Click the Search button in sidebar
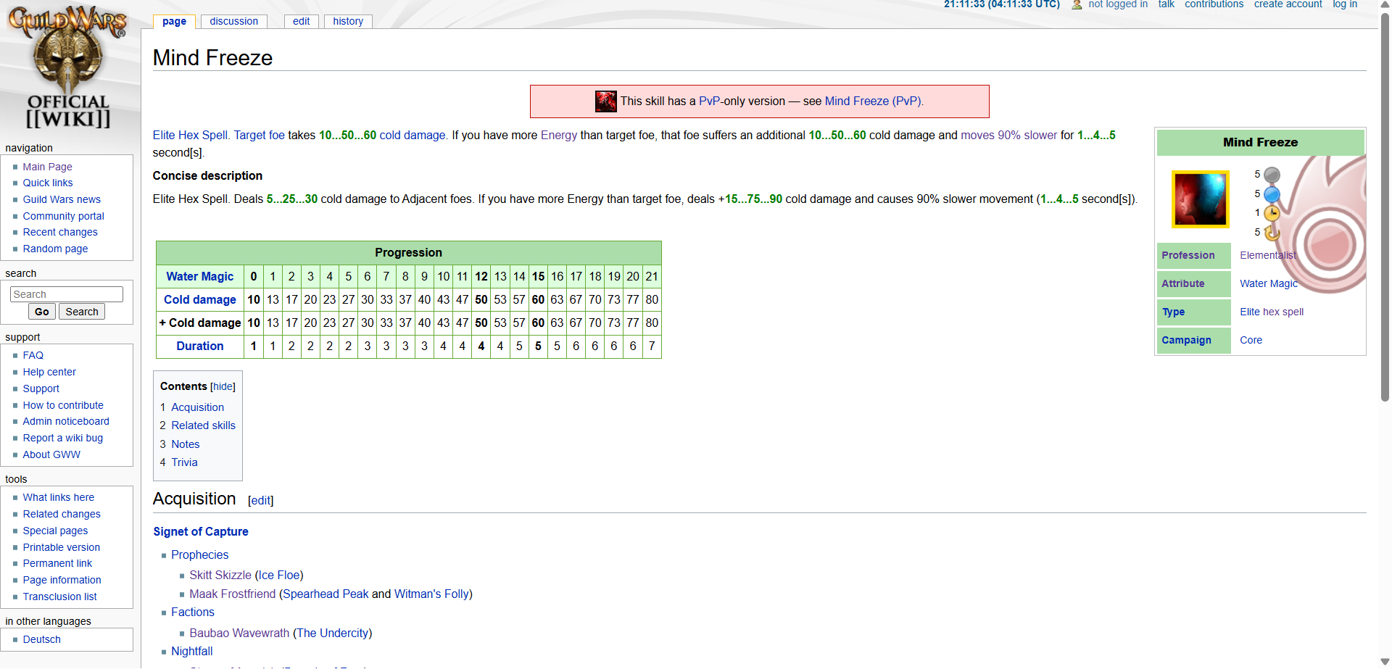Image resolution: width=1392 pixels, height=669 pixels. tap(82, 312)
